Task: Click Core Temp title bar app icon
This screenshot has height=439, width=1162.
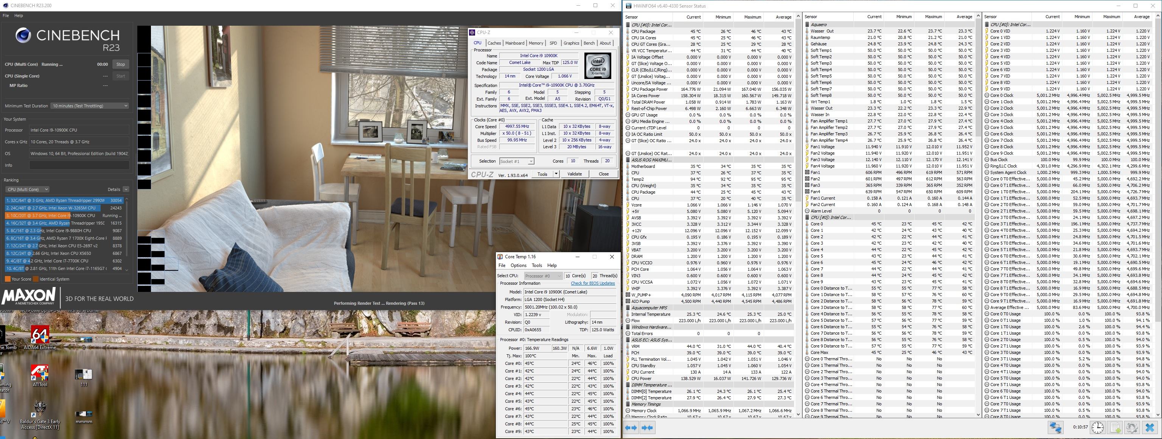Action: pos(500,256)
